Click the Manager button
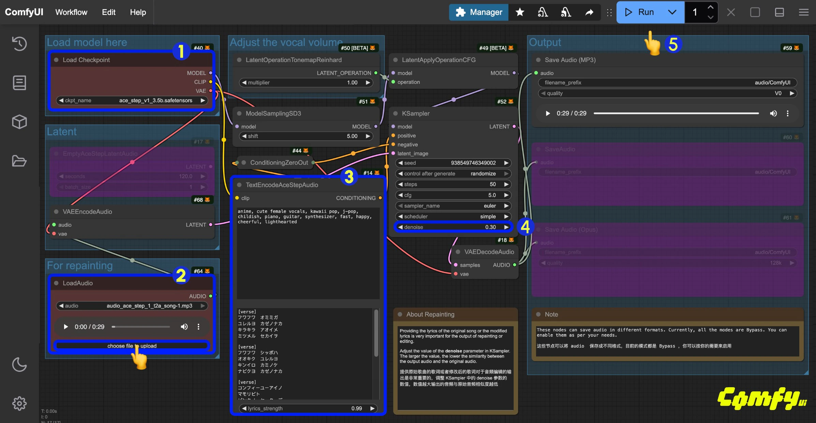The image size is (816, 423). click(x=479, y=12)
